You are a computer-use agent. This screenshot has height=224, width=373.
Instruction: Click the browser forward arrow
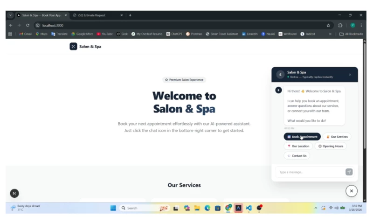(x=19, y=25)
